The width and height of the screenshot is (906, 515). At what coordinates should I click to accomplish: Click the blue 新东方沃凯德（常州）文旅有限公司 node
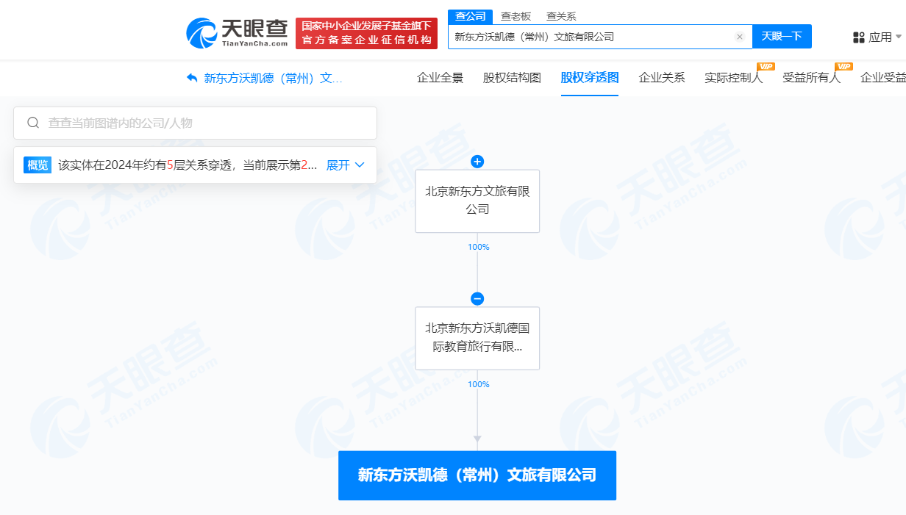(477, 475)
